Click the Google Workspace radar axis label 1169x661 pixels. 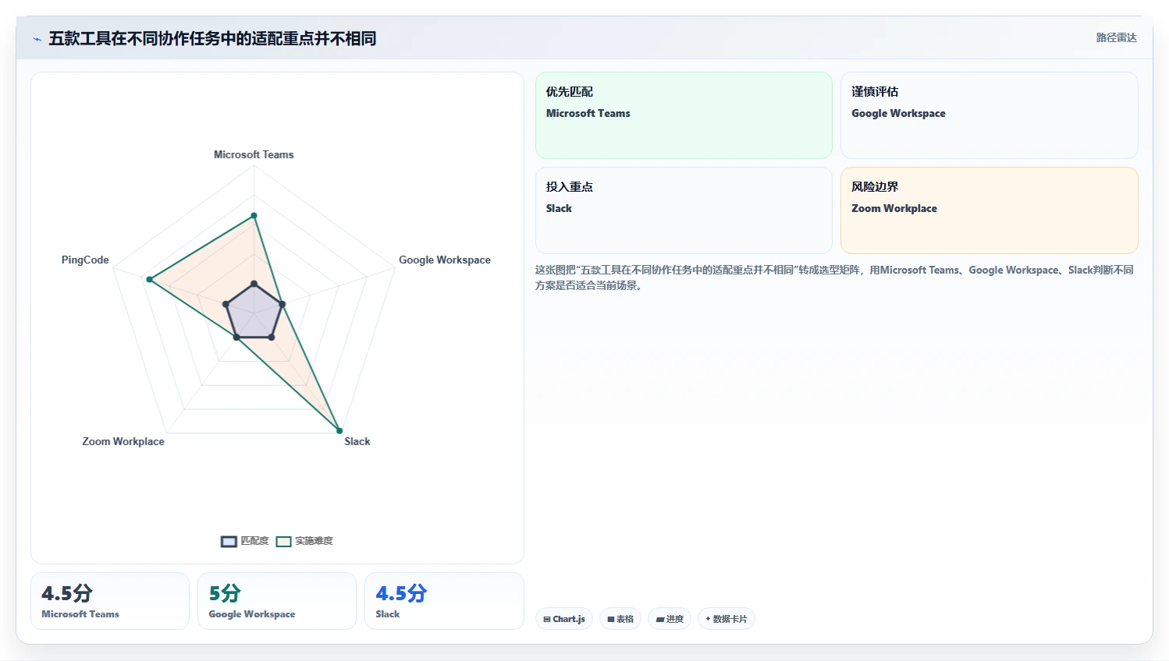445,260
